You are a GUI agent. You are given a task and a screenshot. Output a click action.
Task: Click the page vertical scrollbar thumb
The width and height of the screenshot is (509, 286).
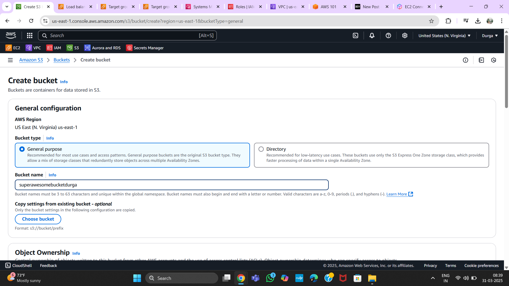(506, 71)
